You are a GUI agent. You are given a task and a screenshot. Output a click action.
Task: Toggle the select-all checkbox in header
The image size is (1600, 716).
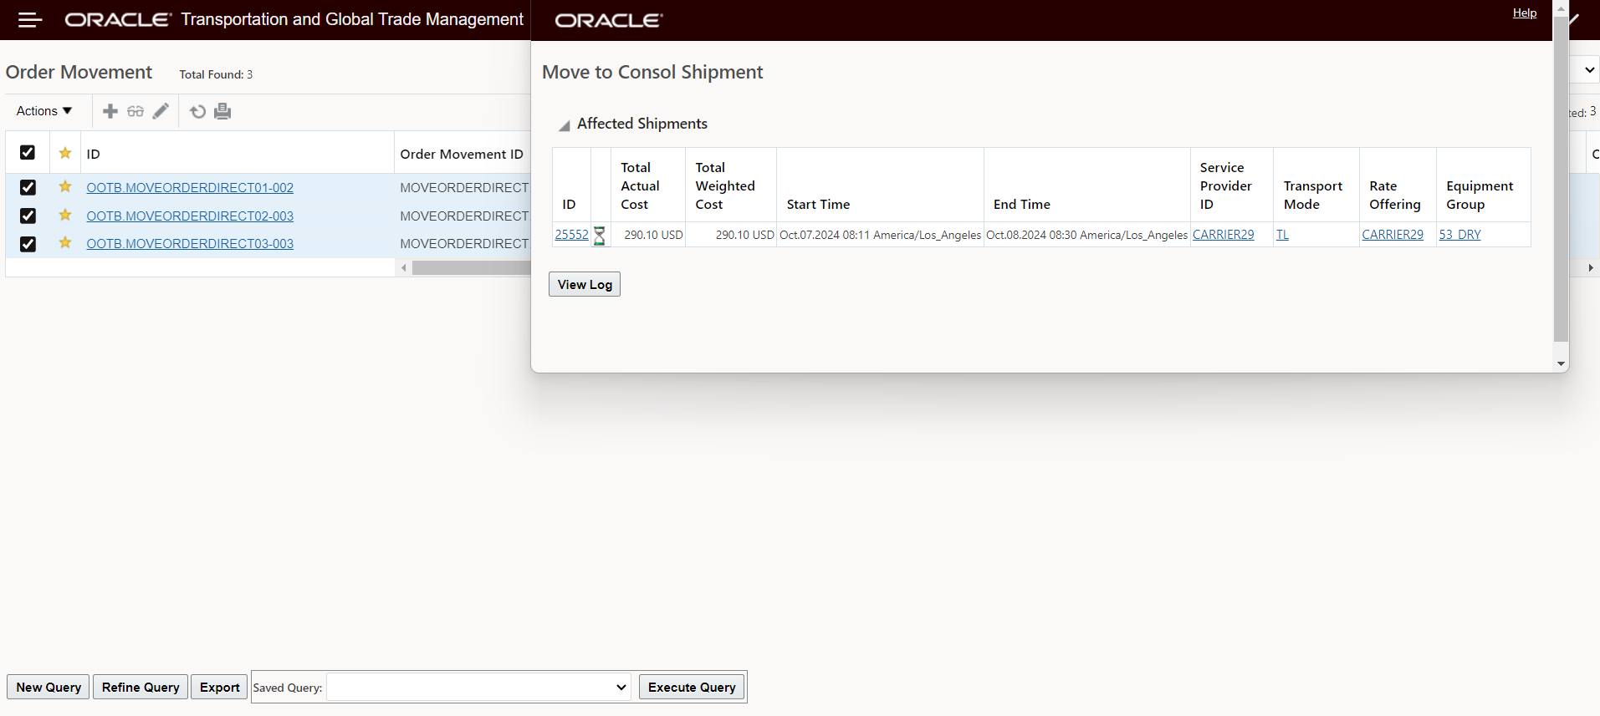point(28,153)
